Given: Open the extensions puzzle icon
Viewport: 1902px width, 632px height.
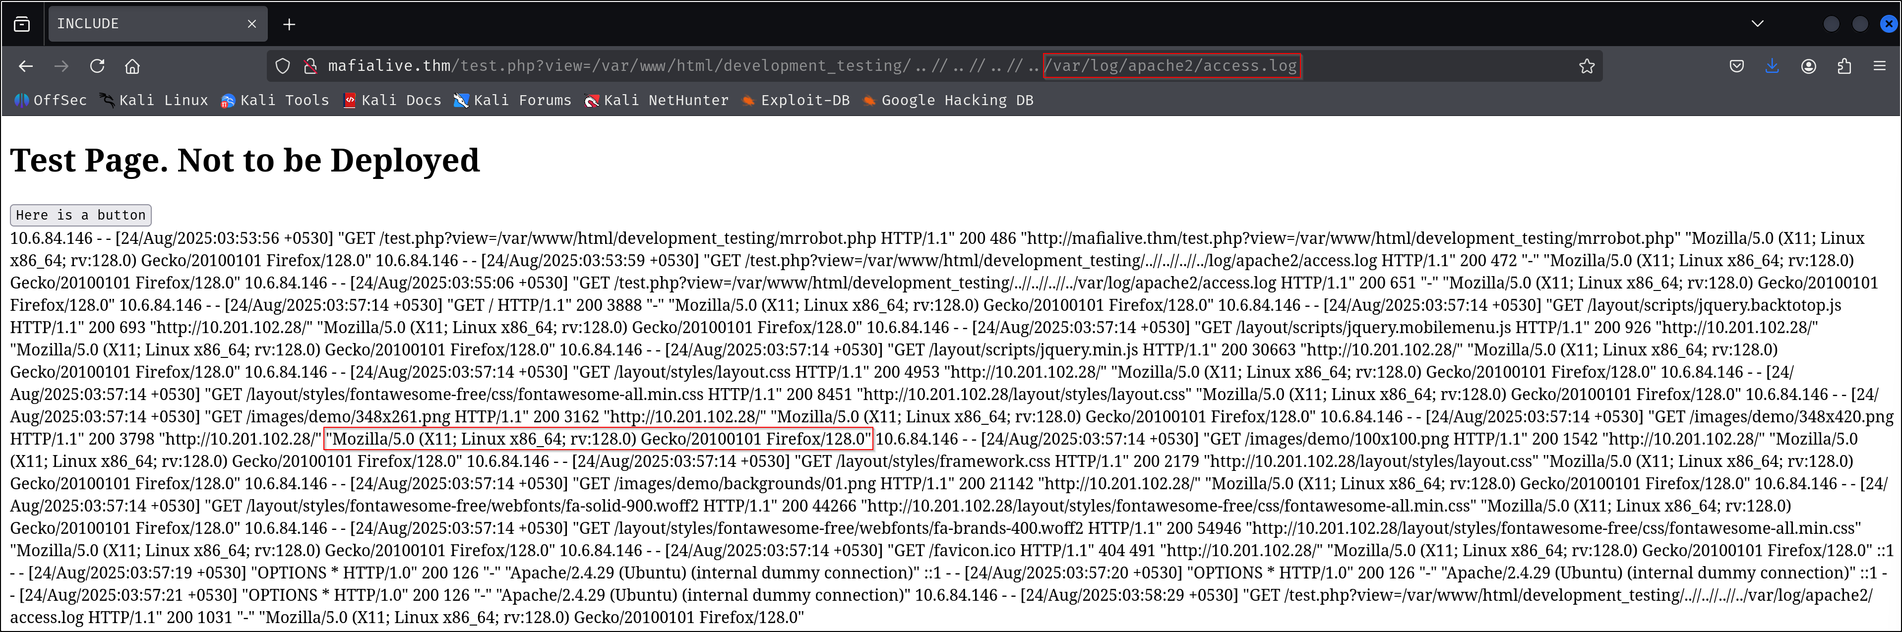Looking at the screenshot, I should 1843,66.
